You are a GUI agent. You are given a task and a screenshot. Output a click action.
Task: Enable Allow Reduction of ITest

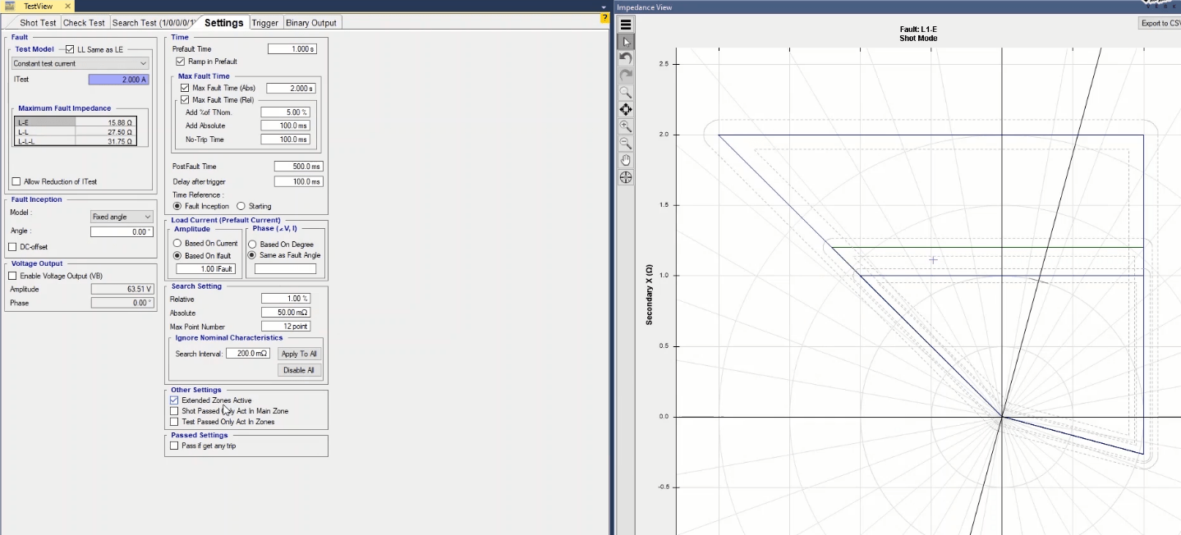point(16,181)
